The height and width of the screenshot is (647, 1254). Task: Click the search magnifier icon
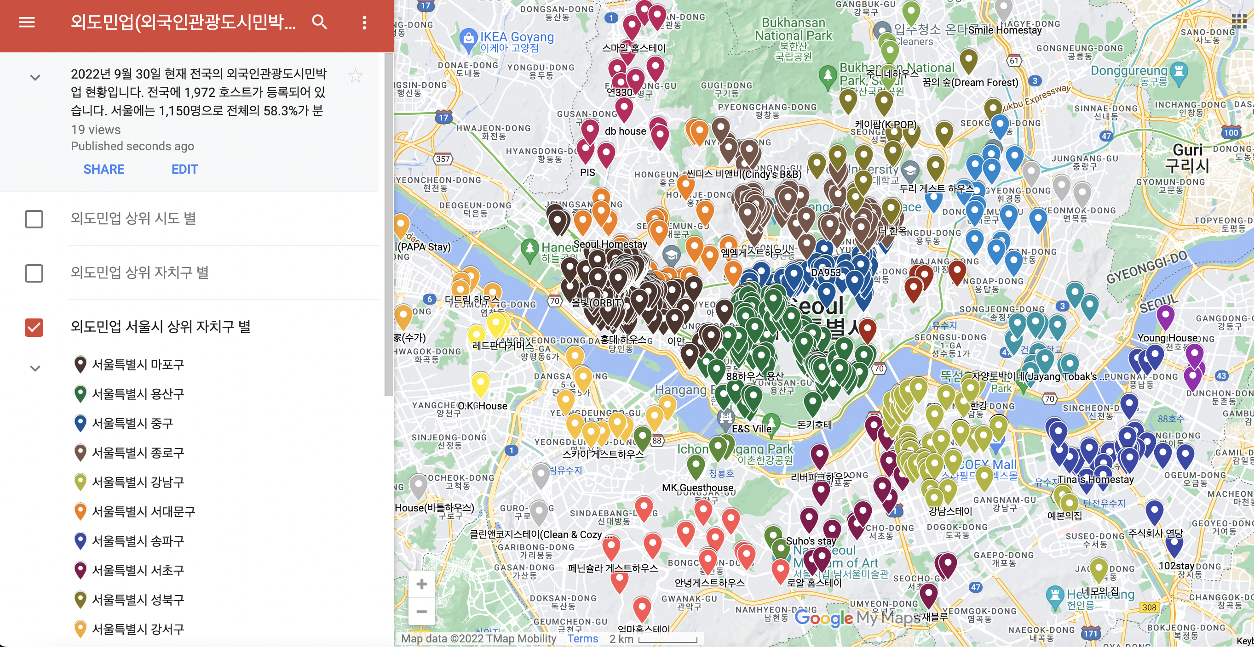pyautogui.click(x=319, y=22)
